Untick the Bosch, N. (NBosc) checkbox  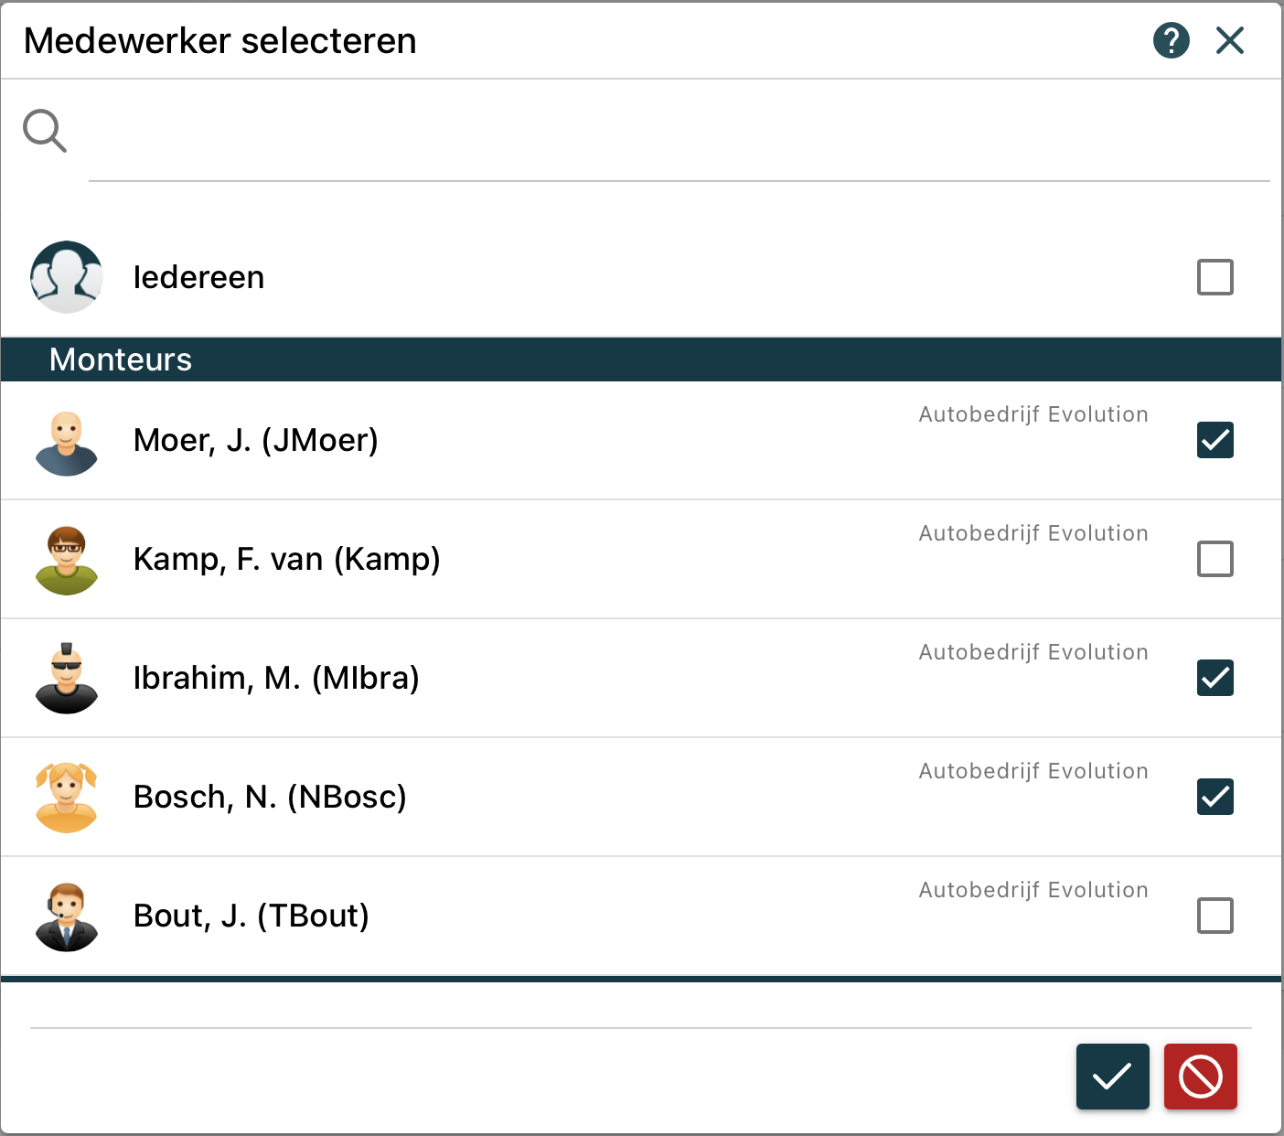click(1214, 797)
